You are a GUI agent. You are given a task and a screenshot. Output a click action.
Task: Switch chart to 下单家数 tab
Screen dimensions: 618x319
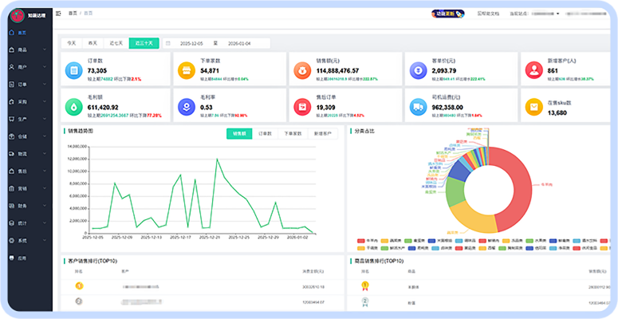point(292,134)
